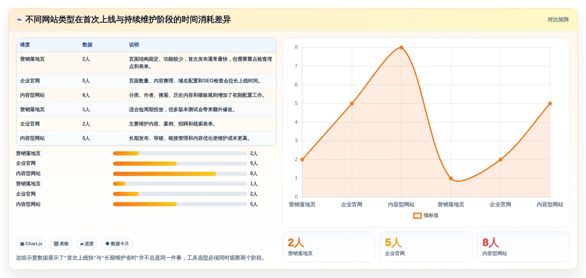Open the 2人 营销落地页 data card

tap(329, 247)
